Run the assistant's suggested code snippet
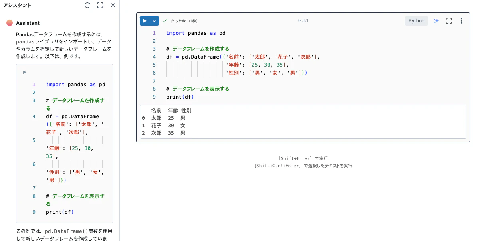Viewport: 480px width, 241px height. pyautogui.click(x=24, y=72)
